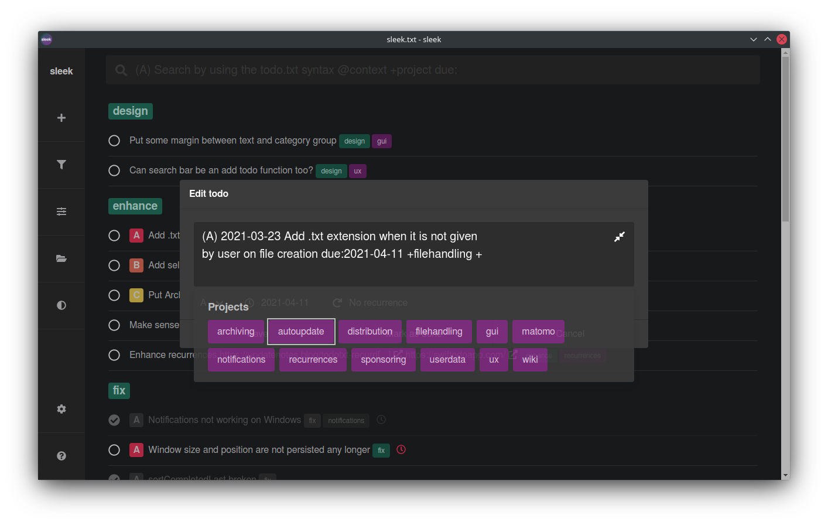Mark 'Can search bar' todo complete
The image size is (828, 525).
click(x=114, y=171)
